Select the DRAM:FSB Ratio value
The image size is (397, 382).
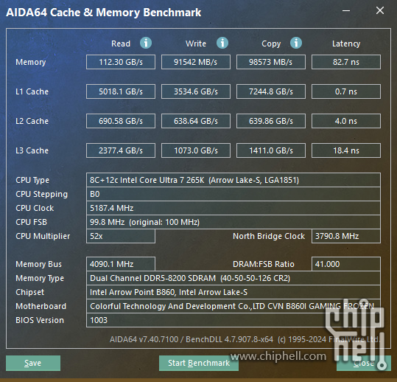click(x=346, y=264)
